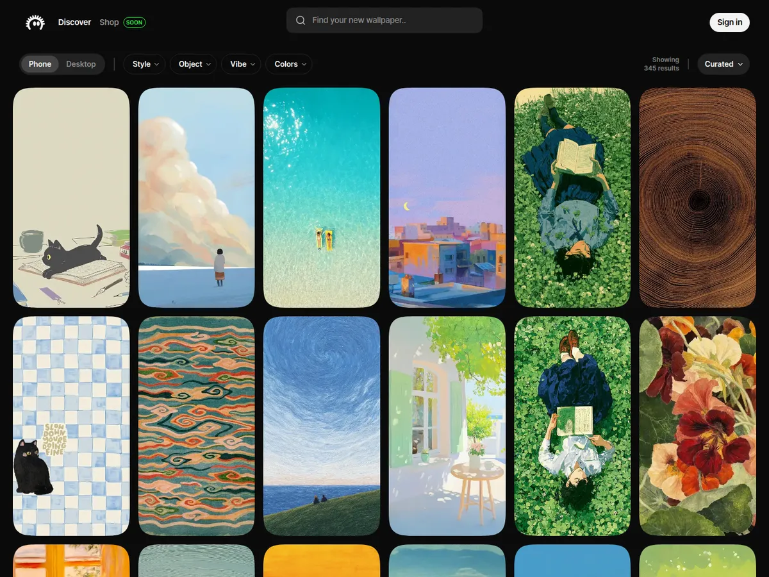Image resolution: width=769 pixels, height=577 pixels.
Task: Click the Sign in button
Action: click(730, 22)
